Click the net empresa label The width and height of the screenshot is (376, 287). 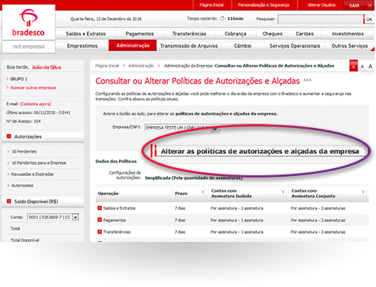29,47
